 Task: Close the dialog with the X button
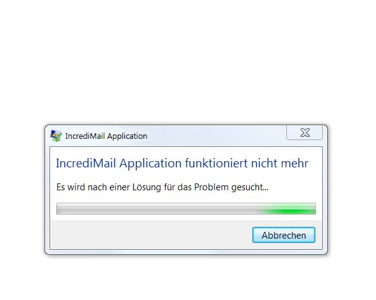pyautogui.click(x=304, y=133)
